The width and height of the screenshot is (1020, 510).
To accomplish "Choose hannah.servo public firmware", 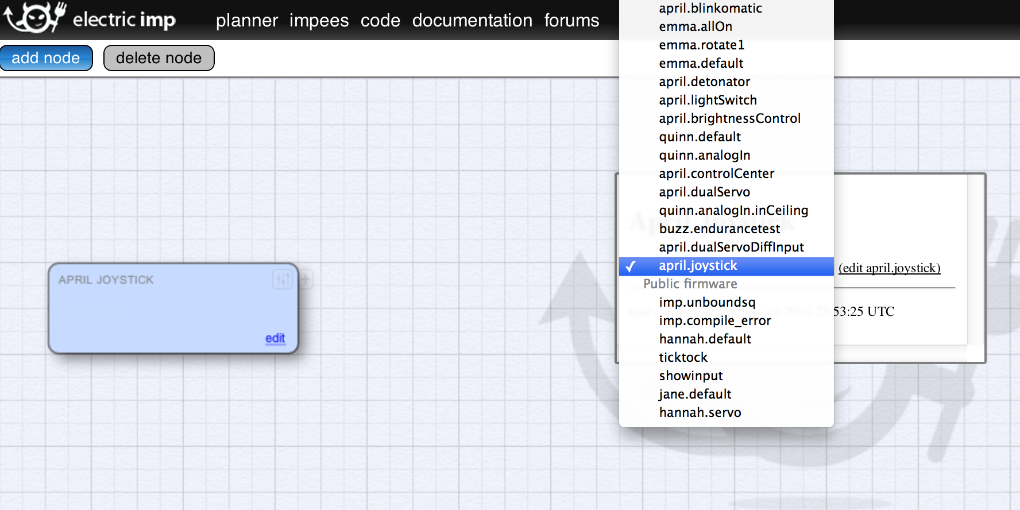I will click(x=727, y=412).
